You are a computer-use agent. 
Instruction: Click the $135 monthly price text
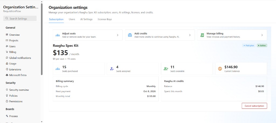60,53
